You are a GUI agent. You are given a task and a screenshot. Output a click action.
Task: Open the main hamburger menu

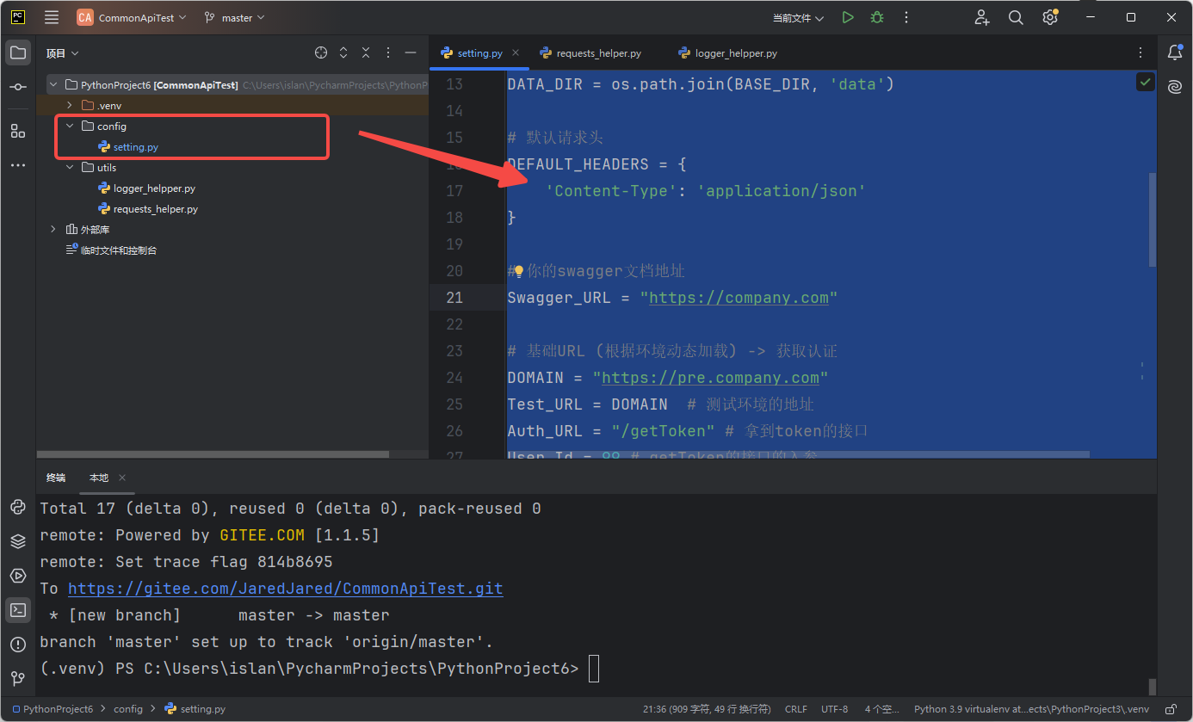(x=52, y=17)
